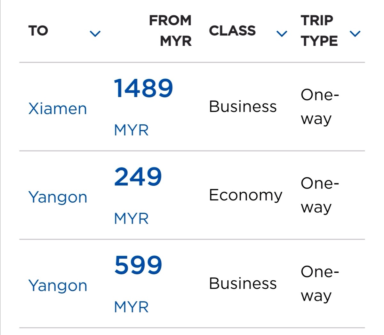Click the MYR label under 1489
This screenshot has width=384, height=335.
tap(131, 130)
